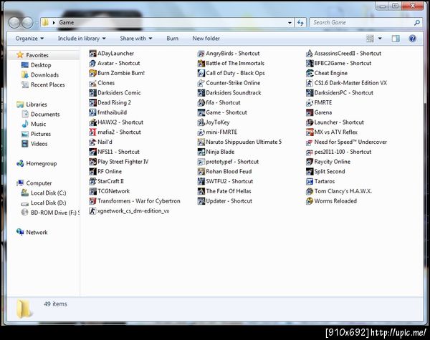Image resolution: width=430 pixels, height=340 pixels.
Task: Select pes2011-100 - Shortcut text
Action: 343,152
